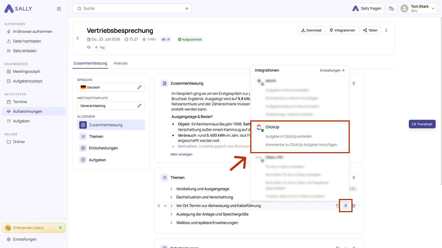Open integration plug icon on Vor Ort Termin row
Viewport: 442px width, 248px height.
pyautogui.click(x=346, y=206)
